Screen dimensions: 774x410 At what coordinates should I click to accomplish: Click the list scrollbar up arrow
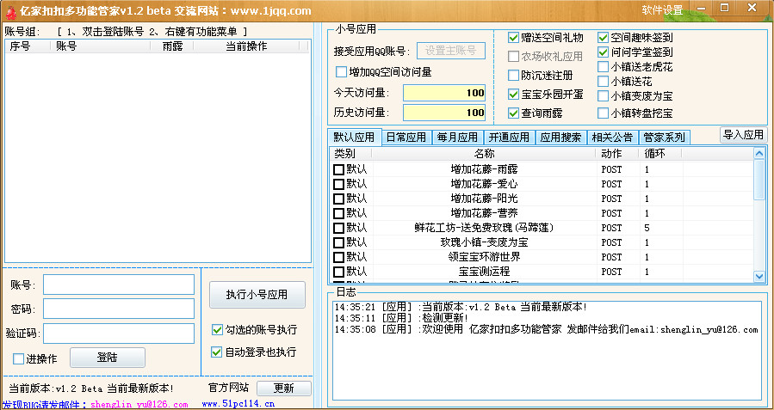(759, 154)
